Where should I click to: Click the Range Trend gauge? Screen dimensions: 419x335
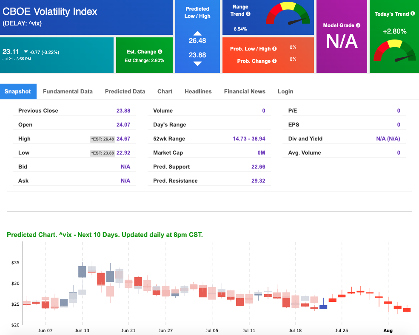pyautogui.click(x=288, y=14)
